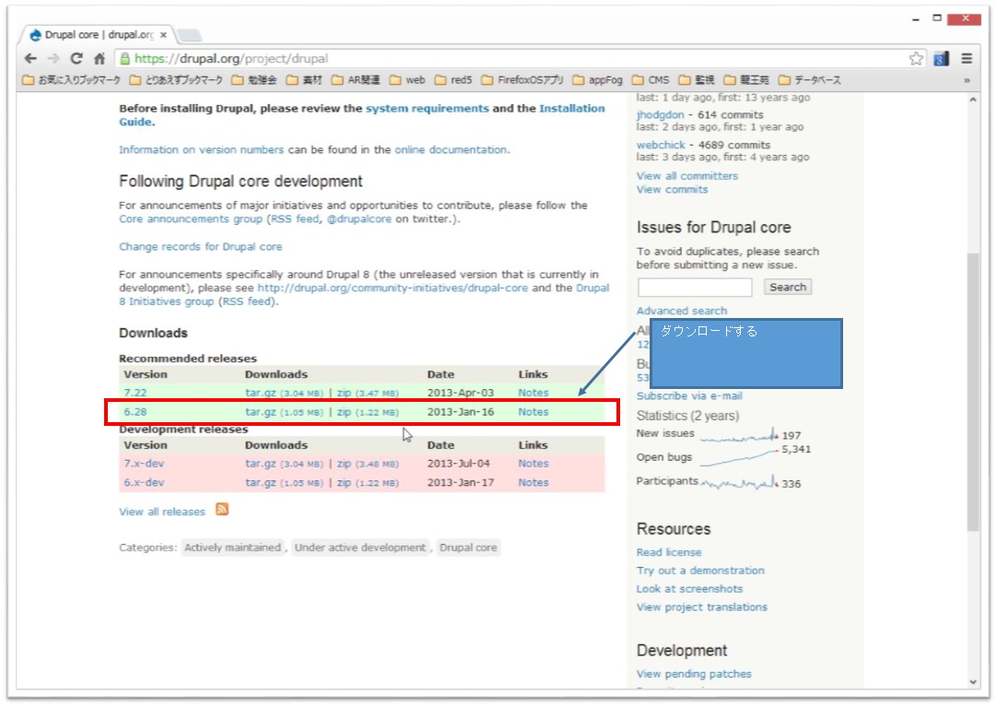
Task: Click the @drupalcore twitter link
Action: click(358, 219)
